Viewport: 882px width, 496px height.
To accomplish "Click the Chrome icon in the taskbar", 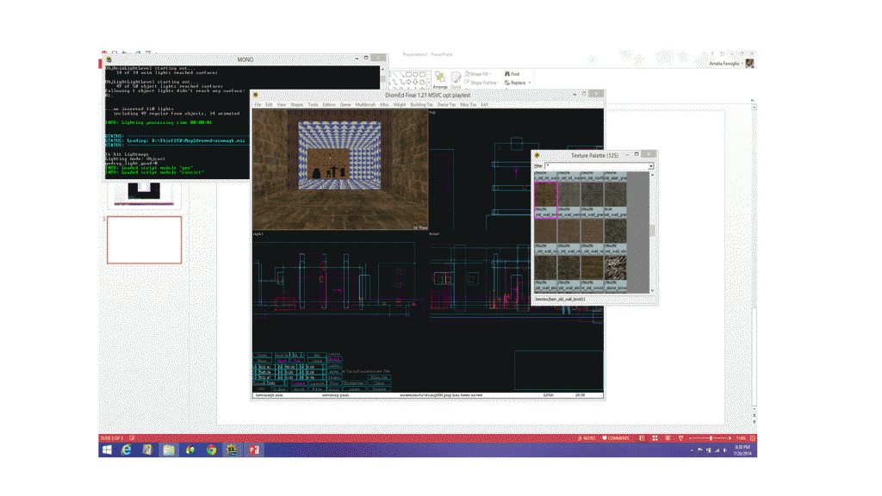I will [x=211, y=449].
